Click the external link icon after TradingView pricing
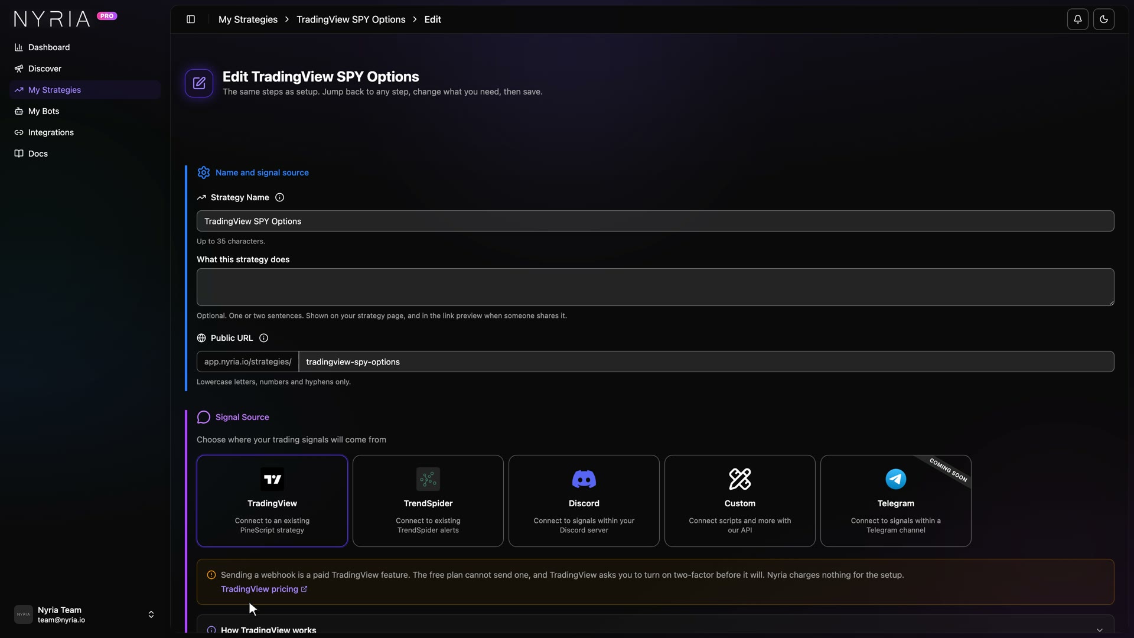The image size is (1134, 638). pos(304,589)
